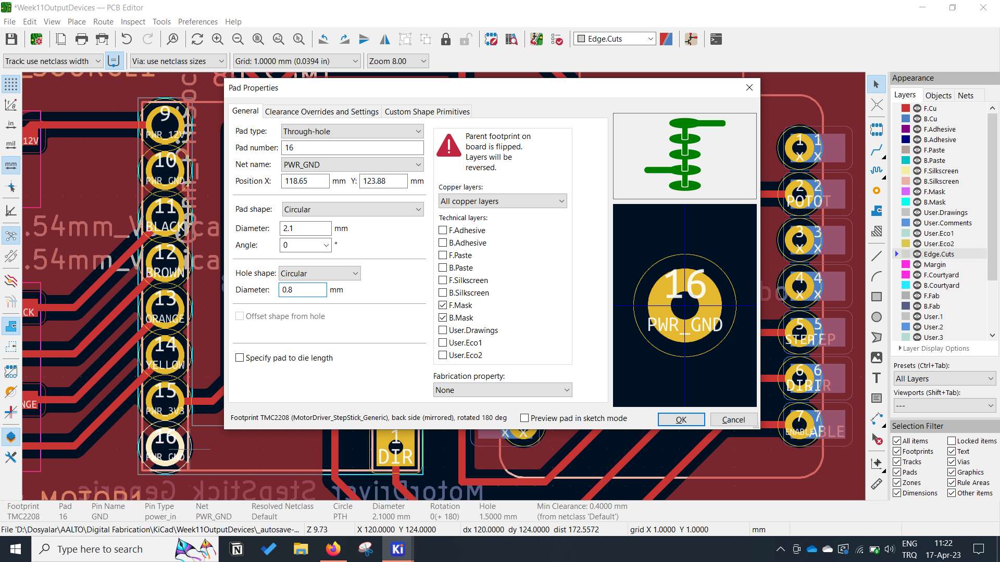1000x562 pixels.
Task: Click the Mirror/Flip footprint icon
Action: click(x=385, y=39)
